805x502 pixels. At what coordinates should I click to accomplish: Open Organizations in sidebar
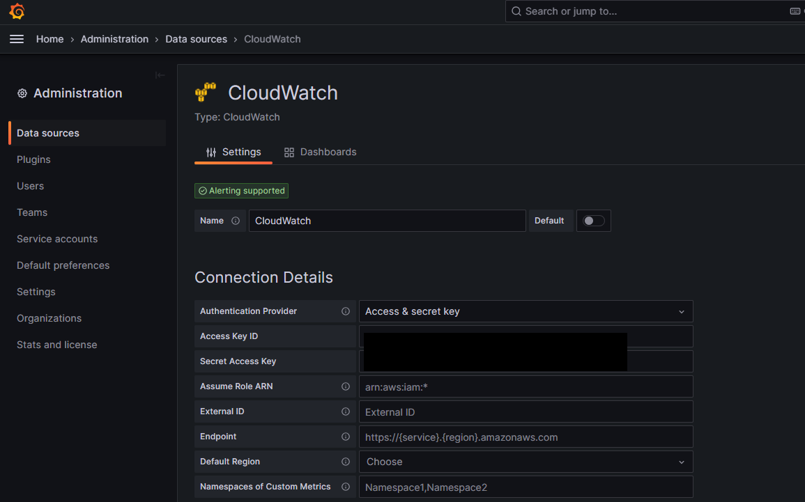tap(49, 318)
